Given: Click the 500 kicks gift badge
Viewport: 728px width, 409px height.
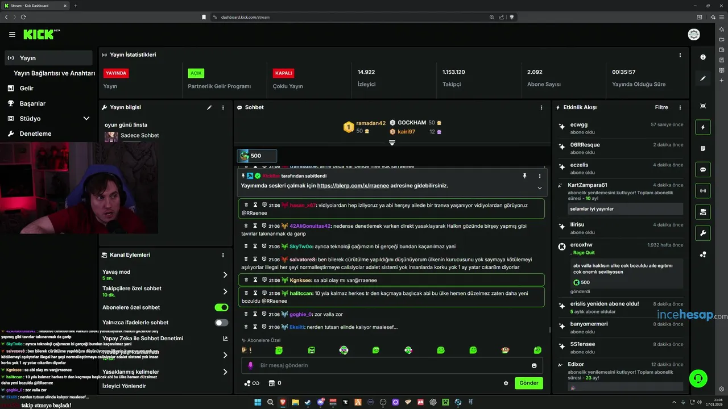Looking at the screenshot, I should tap(257, 156).
